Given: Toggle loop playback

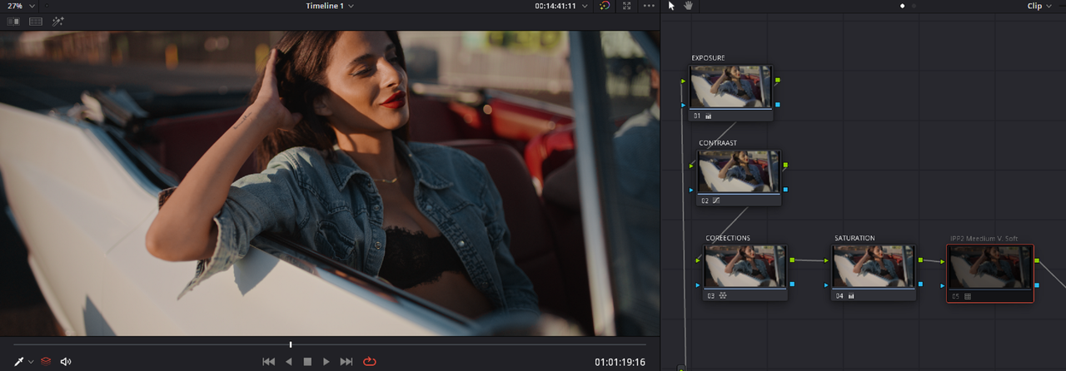Looking at the screenshot, I should 370,362.
